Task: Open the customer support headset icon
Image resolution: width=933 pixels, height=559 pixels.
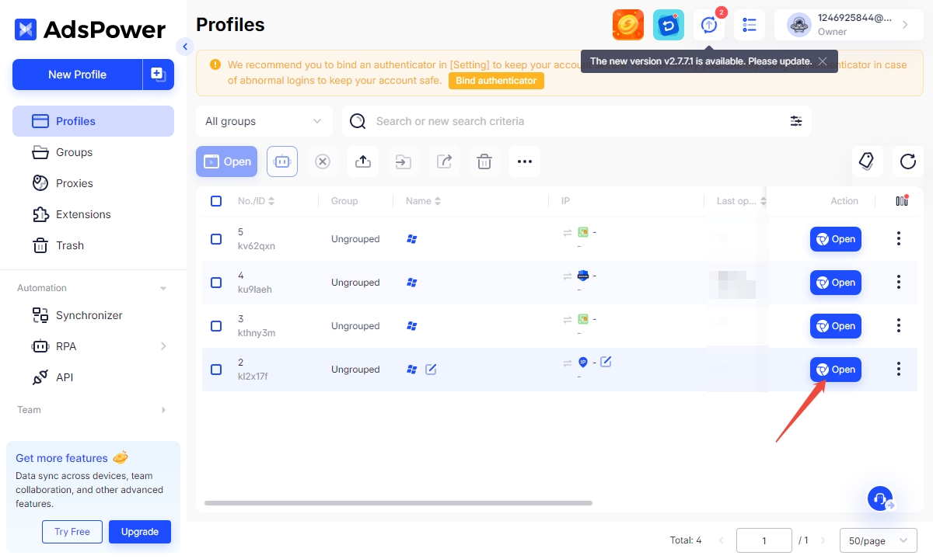Action: [880, 499]
